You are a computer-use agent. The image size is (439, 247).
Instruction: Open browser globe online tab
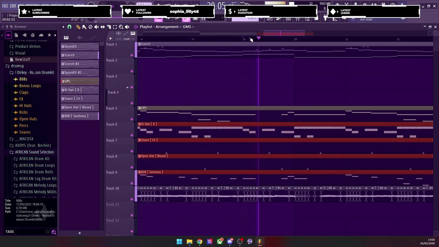tap(33, 35)
